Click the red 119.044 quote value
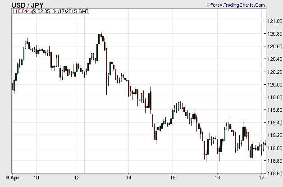The width and height of the screenshot is (283, 187). 21,11
